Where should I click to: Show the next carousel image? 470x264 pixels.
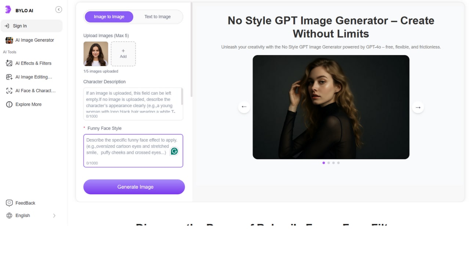click(x=418, y=107)
